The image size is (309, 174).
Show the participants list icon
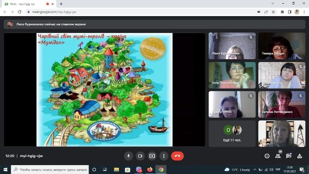click(278, 156)
